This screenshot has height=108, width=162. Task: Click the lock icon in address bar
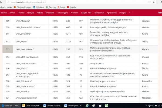click(x=8, y=2)
